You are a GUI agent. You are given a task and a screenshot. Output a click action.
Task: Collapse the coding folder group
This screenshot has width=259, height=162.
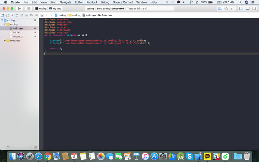(x=5, y=24)
